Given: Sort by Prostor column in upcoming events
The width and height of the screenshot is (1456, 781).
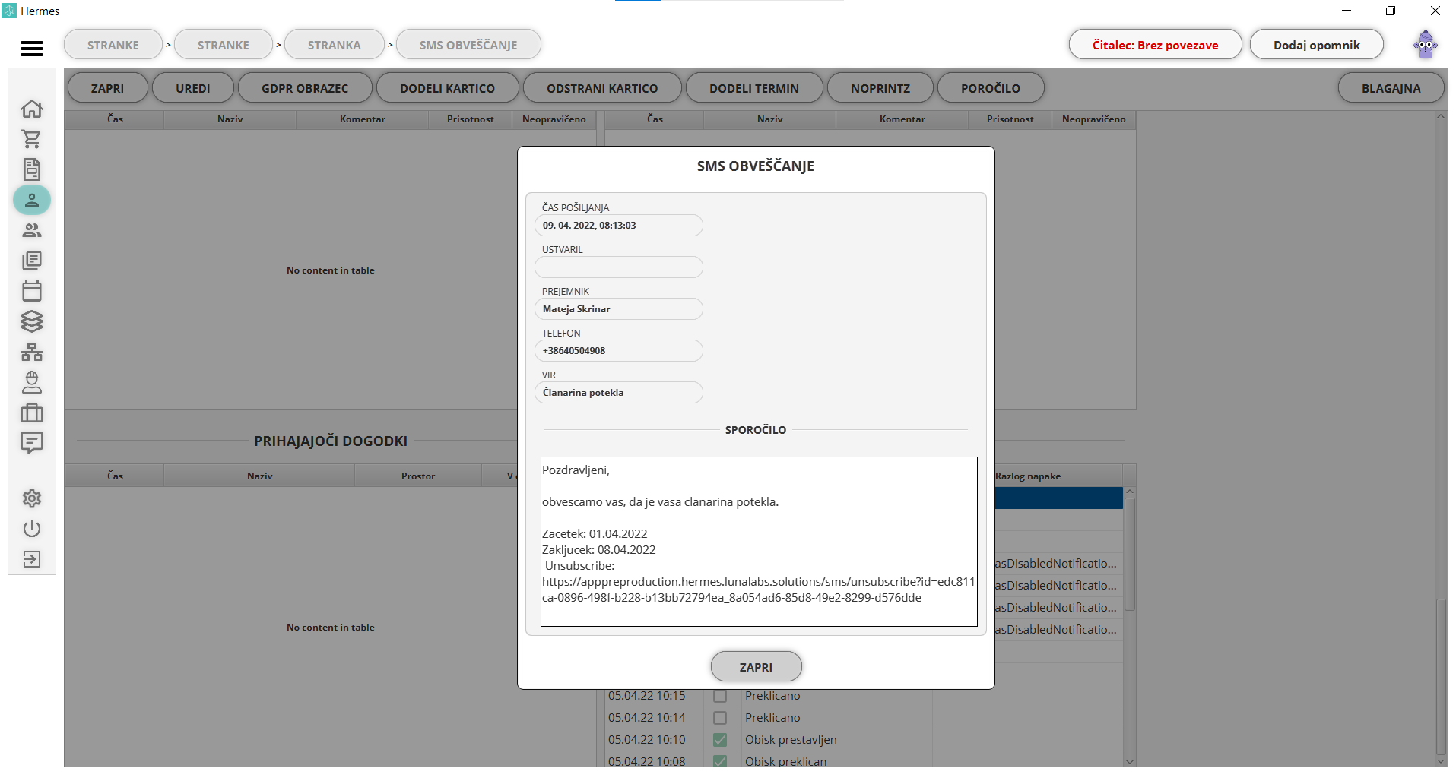Looking at the screenshot, I should coord(418,476).
